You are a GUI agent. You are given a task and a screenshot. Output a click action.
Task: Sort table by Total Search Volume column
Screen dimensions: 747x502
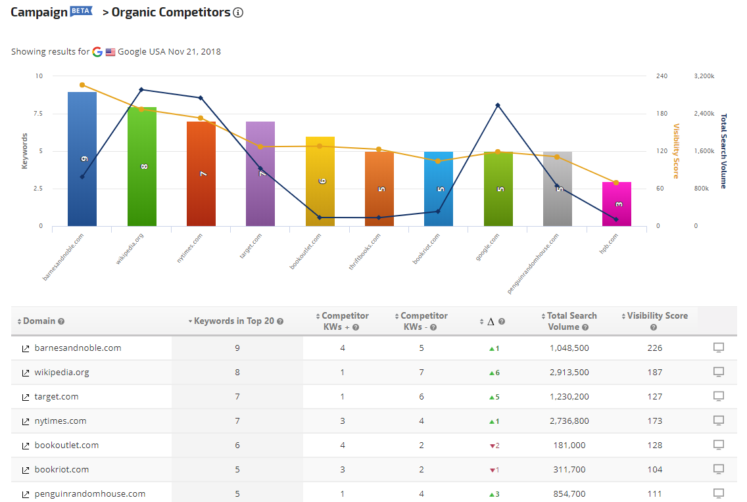tap(571, 316)
